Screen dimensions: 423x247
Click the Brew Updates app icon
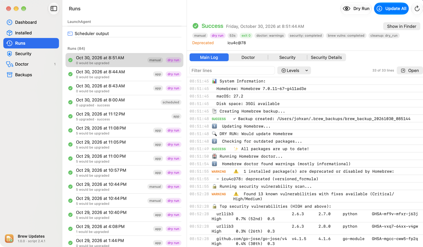pos(9,238)
